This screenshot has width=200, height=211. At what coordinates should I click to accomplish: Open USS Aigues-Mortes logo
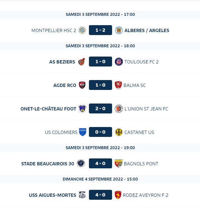point(82,195)
